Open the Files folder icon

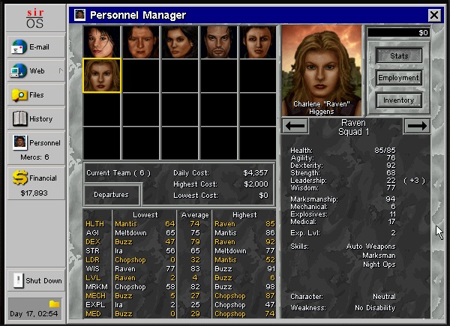19,95
